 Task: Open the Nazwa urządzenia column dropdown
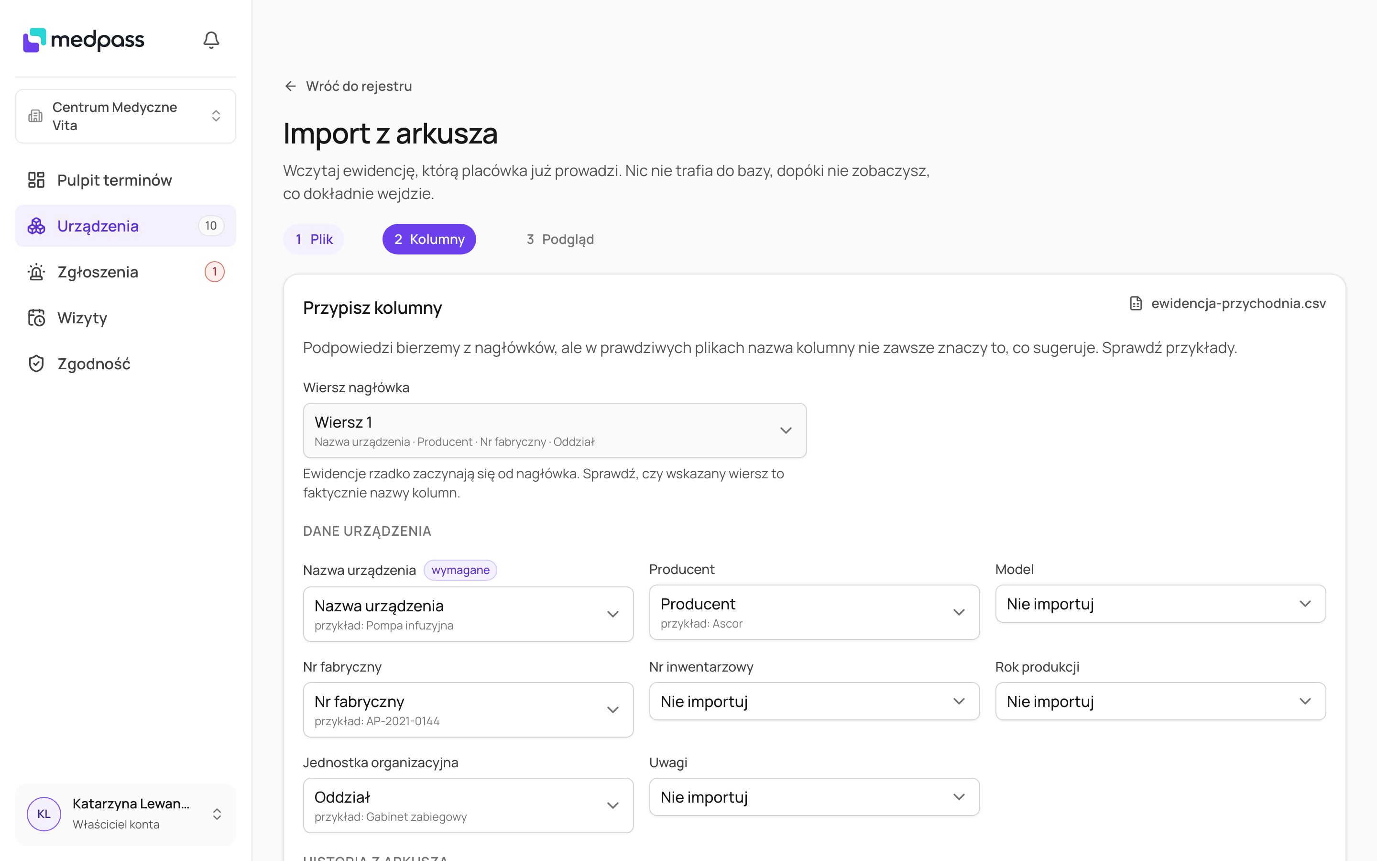click(x=468, y=615)
